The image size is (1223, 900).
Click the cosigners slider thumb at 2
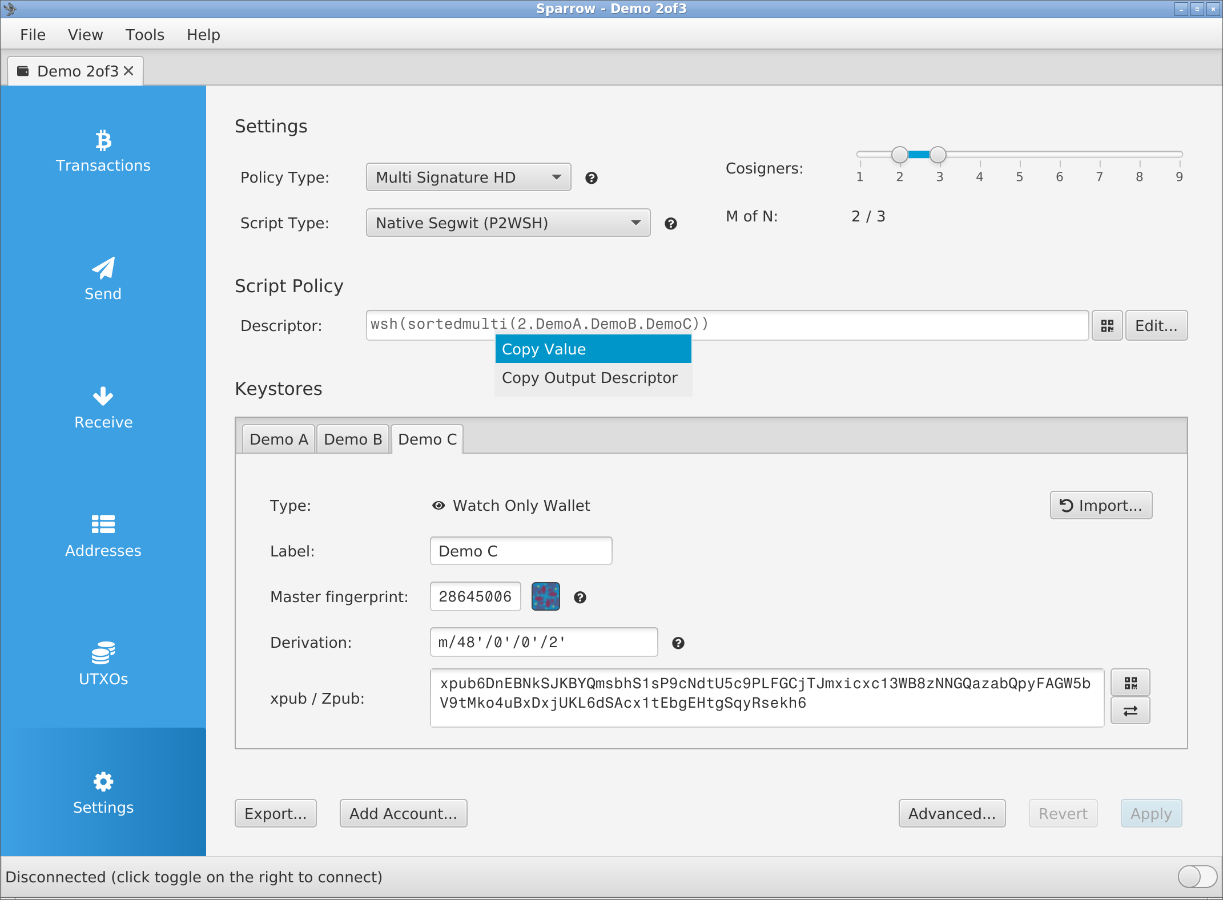tap(900, 154)
